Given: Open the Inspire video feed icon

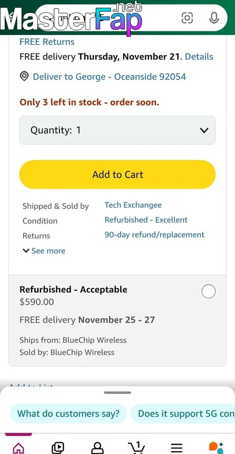Looking at the screenshot, I should click(x=58, y=448).
